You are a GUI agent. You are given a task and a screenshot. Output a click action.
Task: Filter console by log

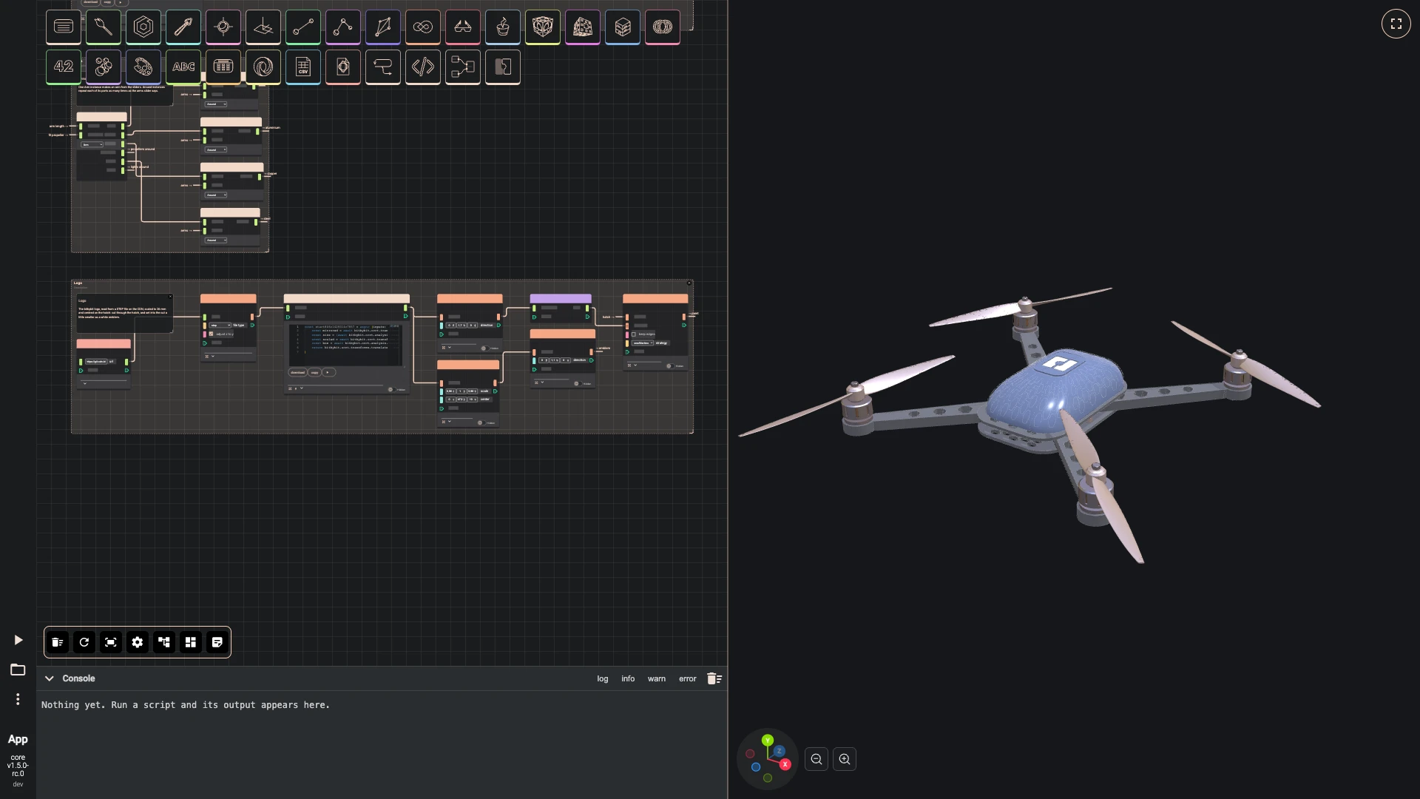pyautogui.click(x=603, y=678)
